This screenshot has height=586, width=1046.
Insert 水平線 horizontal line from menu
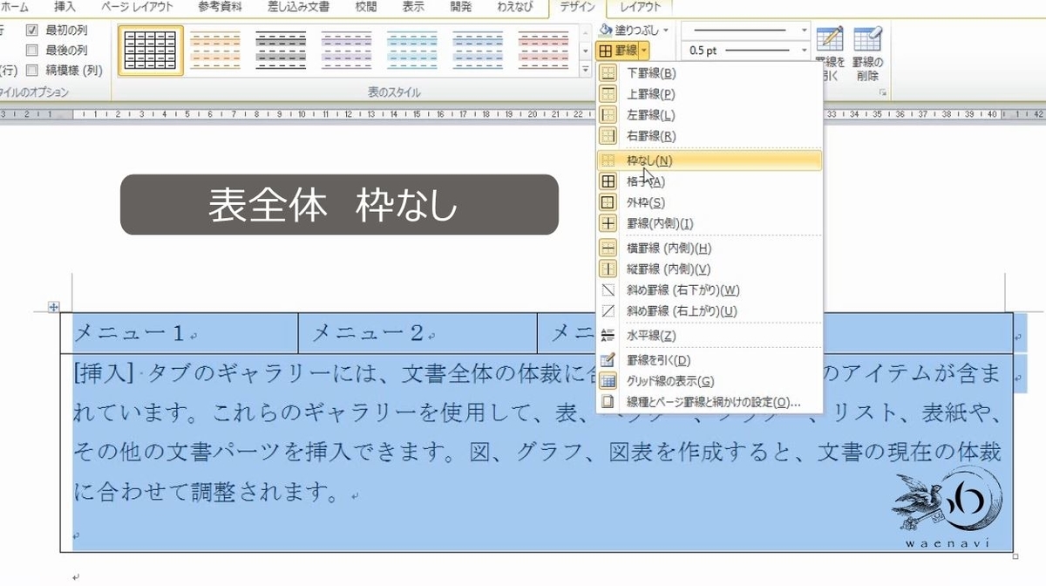(x=709, y=335)
